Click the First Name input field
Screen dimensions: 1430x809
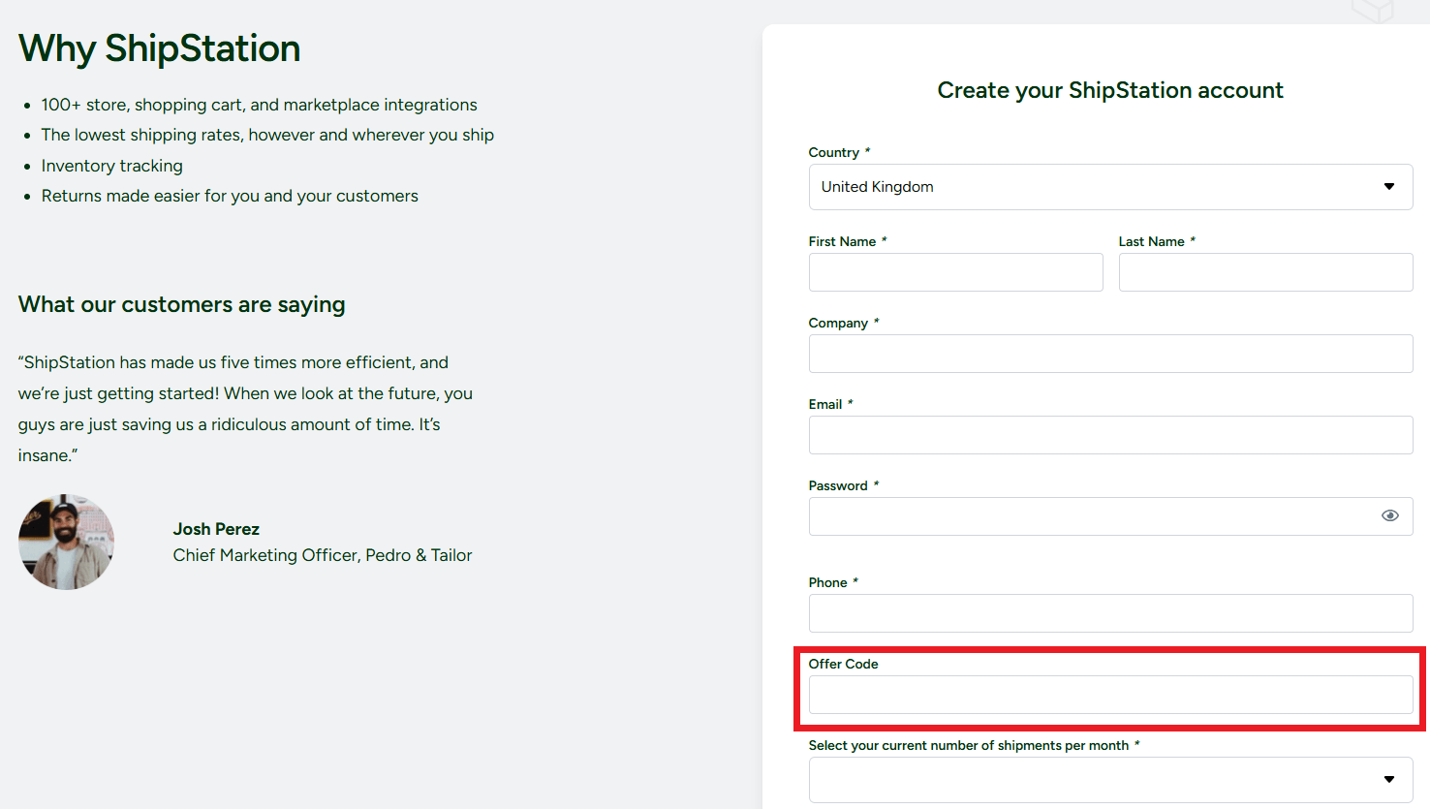pyautogui.click(x=955, y=272)
